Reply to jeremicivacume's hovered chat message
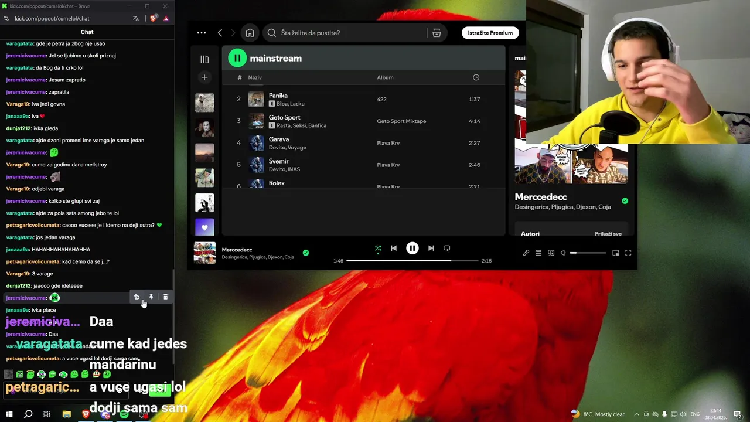Screen dimensions: 750x422 (x=137, y=297)
